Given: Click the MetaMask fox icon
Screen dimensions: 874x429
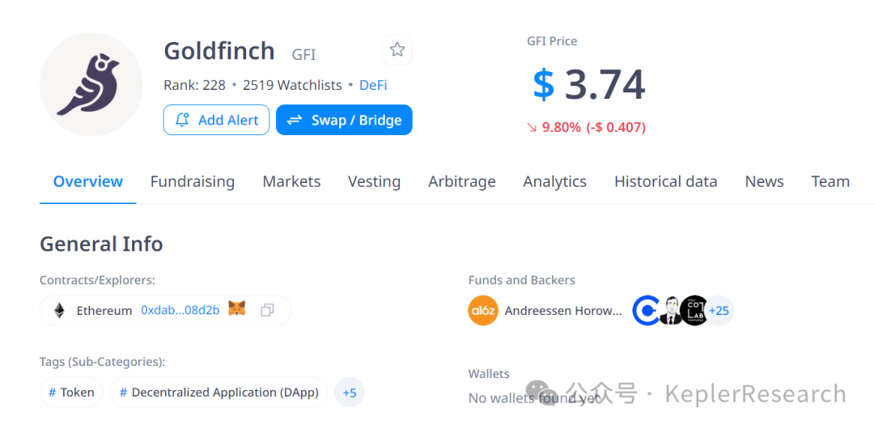Looking at the screenshot, I should (x=236, y=309).
